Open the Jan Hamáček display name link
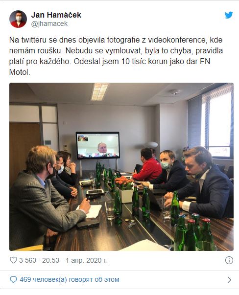The image size is (239, 295). pyautogui.click(x=56, y=15)
